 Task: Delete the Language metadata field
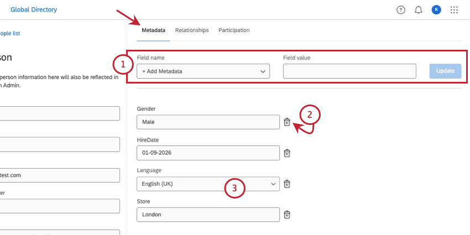[x=287, y=184]
